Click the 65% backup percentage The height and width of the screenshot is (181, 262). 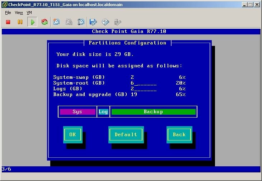pyautogui.click(x=181, y=94)
